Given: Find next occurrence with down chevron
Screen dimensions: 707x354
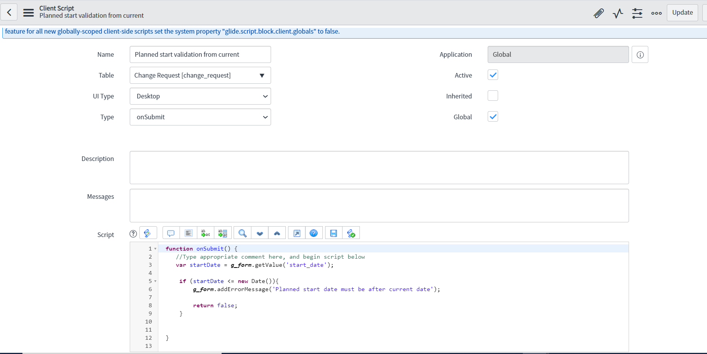Looking at the screenshot, I should (260, 233).
